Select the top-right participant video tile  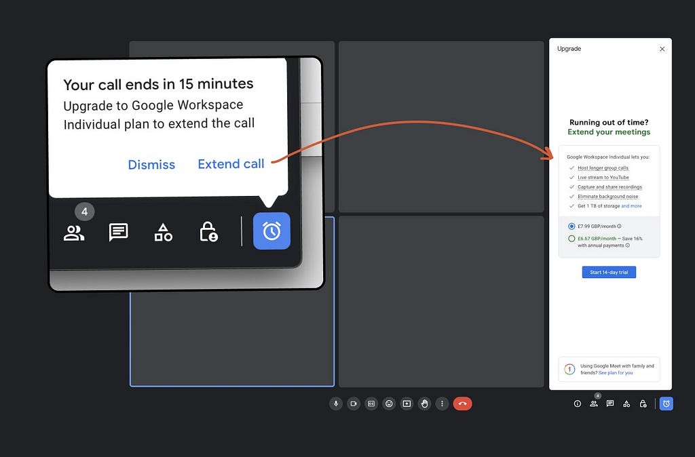[x=441, y=127]
